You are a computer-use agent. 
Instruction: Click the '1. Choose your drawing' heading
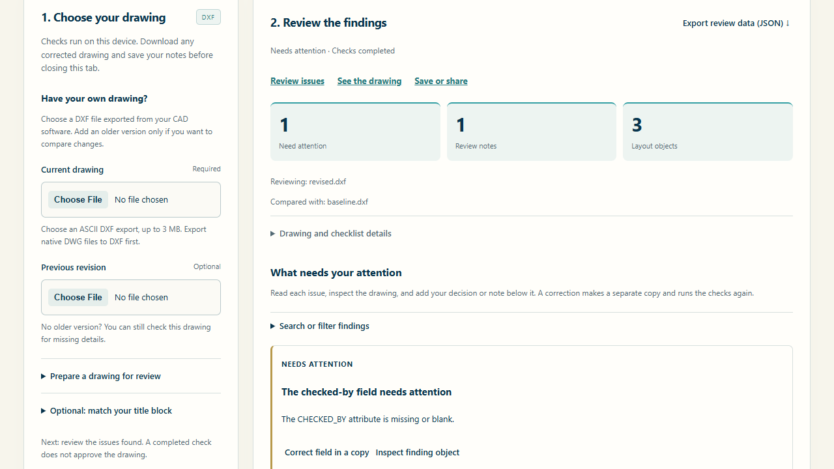(x=104, y=18)
